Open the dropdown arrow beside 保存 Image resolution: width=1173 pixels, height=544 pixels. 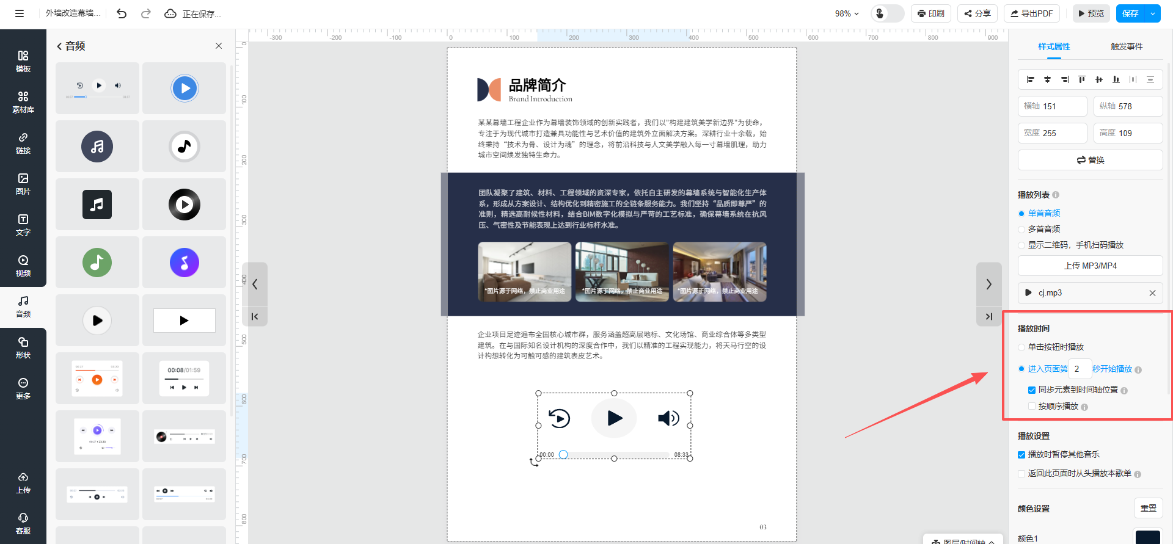[x=1153, y=13]
